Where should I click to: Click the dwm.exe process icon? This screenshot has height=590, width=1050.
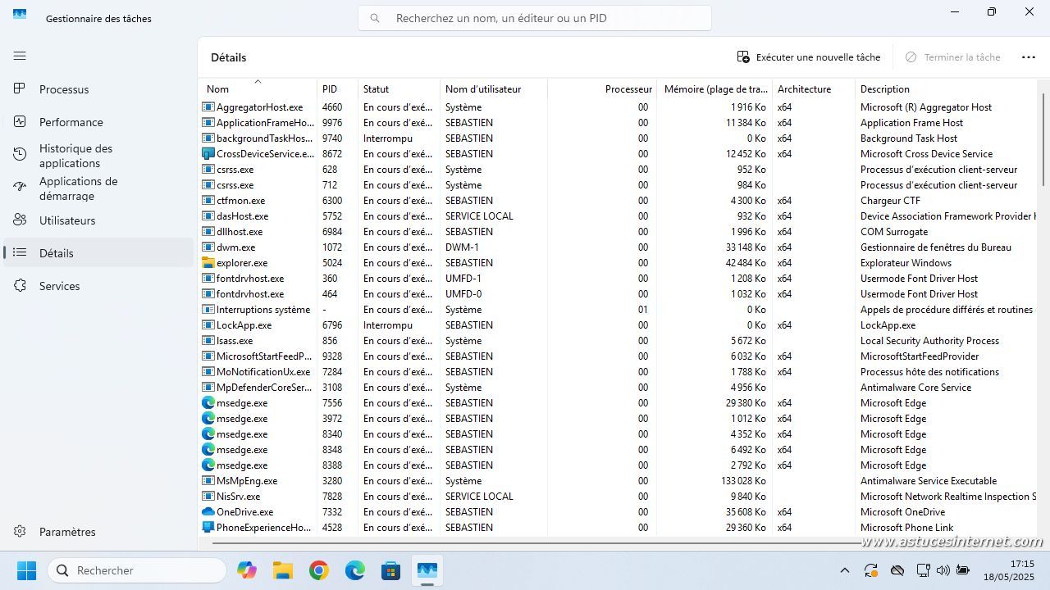coord(208,247)
